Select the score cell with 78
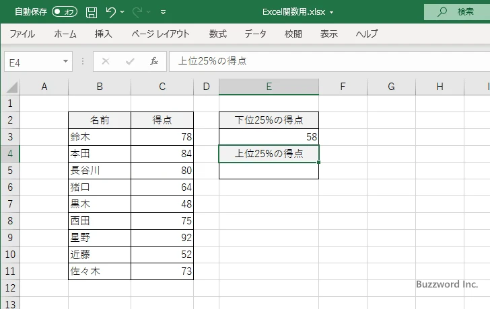The width and height of the screenshot is (490, 309). tap(162, 137)
